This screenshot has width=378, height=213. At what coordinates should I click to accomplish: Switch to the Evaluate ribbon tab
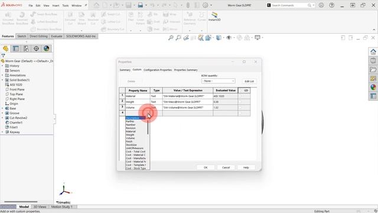pos(57,36)
